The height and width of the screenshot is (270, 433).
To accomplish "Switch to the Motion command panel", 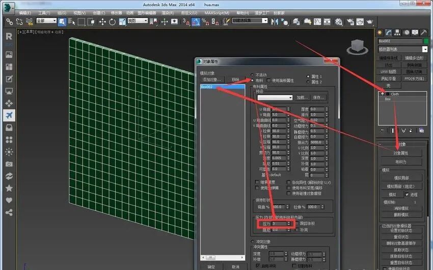I will tap(406, 33).
